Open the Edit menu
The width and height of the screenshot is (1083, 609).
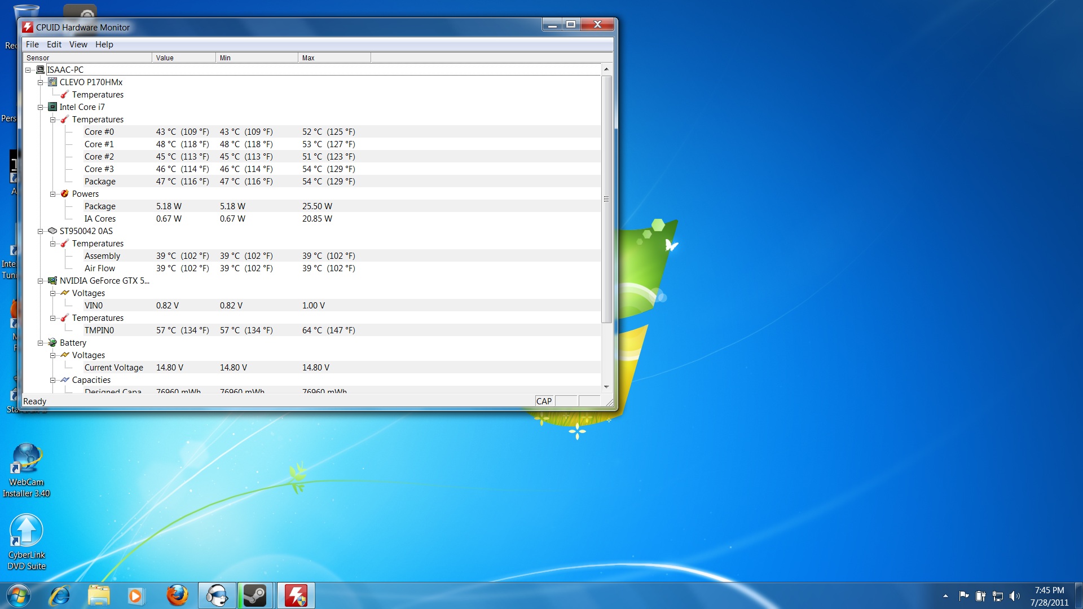54,45
